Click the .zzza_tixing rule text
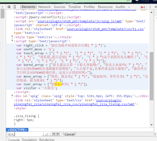The width and height of the screenshot is (157, 141). (x=27, y=116)
